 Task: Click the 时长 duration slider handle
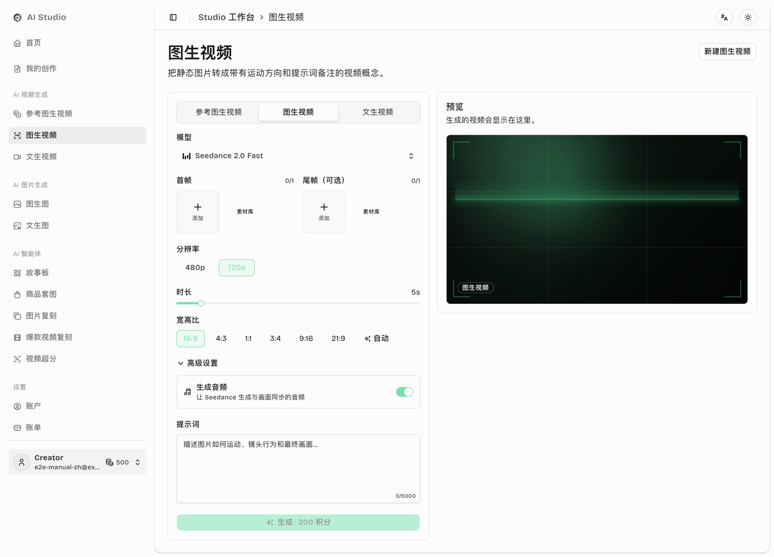click(201, 303)
